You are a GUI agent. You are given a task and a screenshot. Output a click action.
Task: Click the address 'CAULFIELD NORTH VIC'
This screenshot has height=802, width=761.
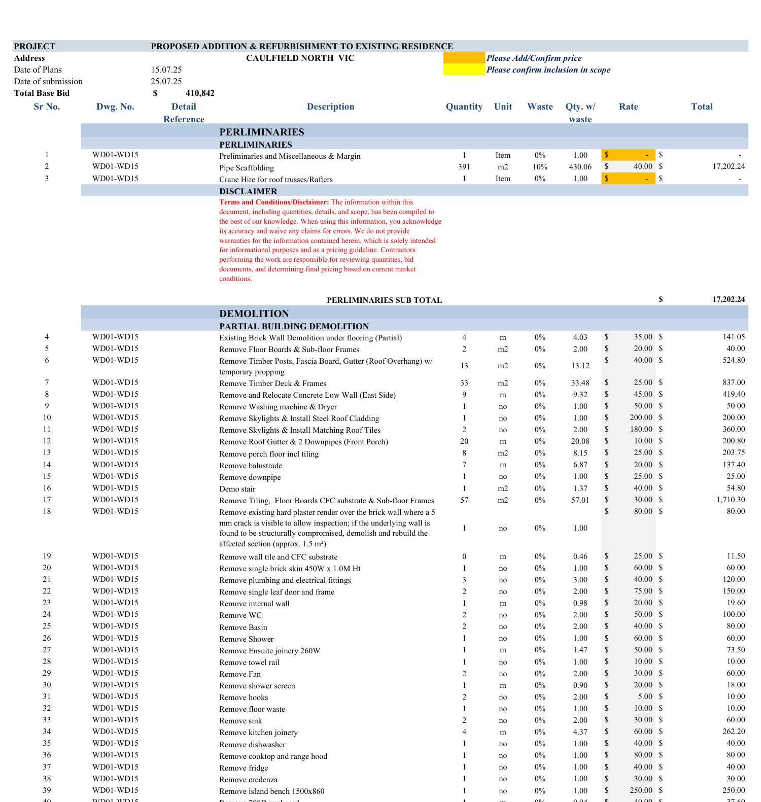[300, 58]
